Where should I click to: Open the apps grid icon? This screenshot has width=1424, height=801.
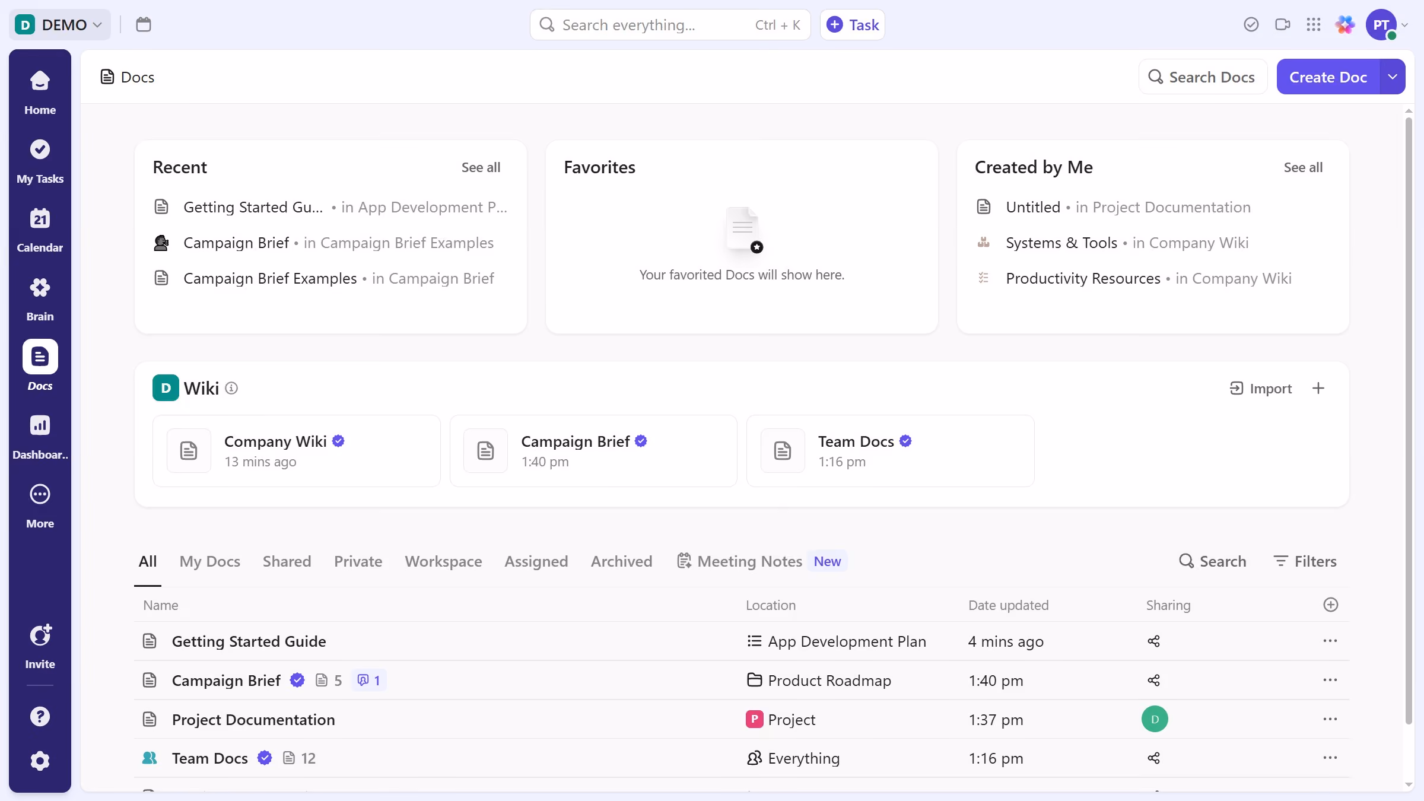click(1314, 24)
